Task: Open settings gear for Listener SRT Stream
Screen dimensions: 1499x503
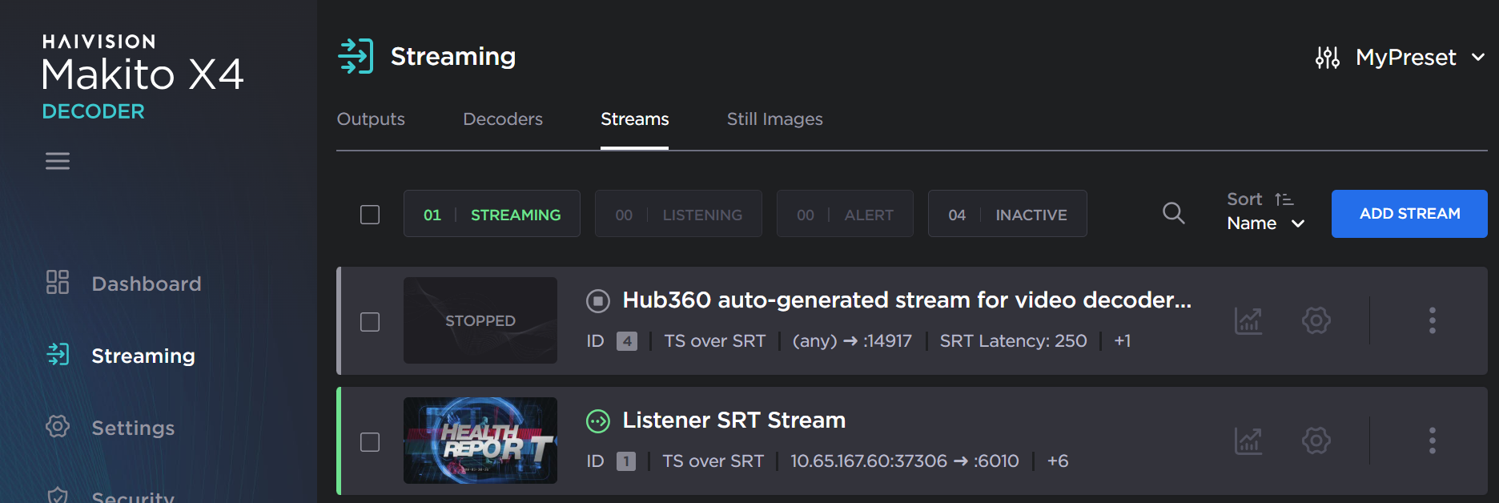Action: 1316,441
